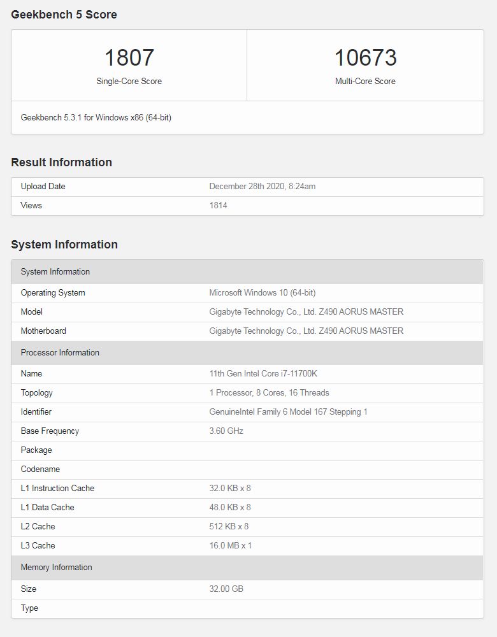
Task: Click the Geekbench 5 Score heading
Action: coord(64,15)
